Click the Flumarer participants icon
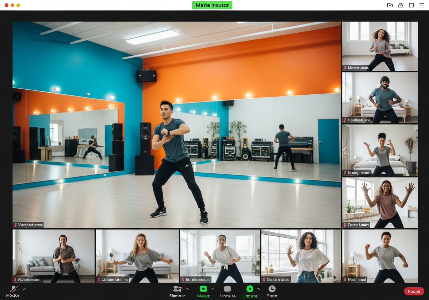This screenshot has width=429, height=300. tap(177, 289)
